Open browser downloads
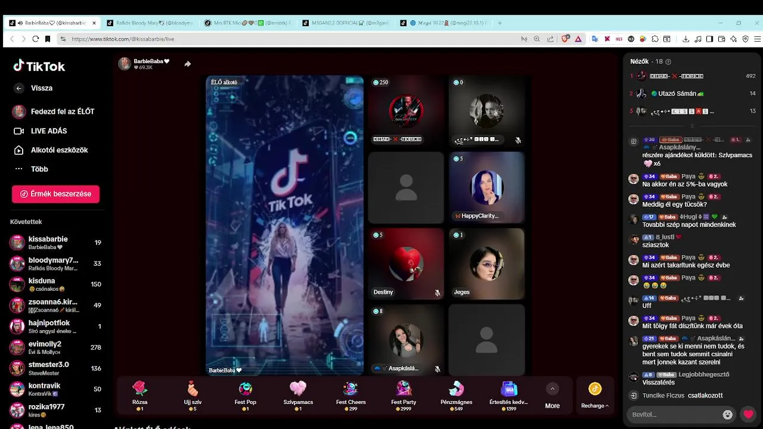Screen dimensions: 763x429 686,39
